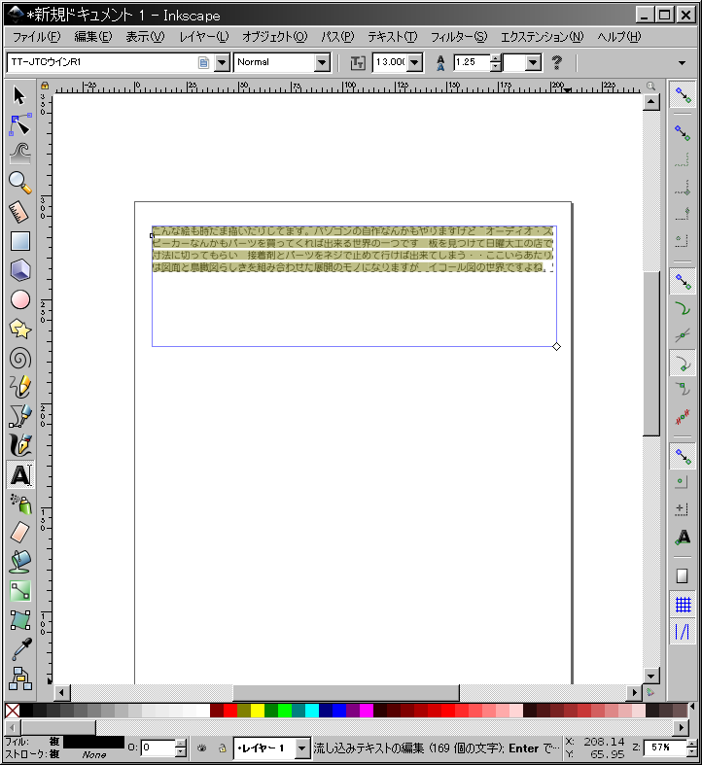
Task: Select the Bezier pen tool
Action: tap(19, 416)
